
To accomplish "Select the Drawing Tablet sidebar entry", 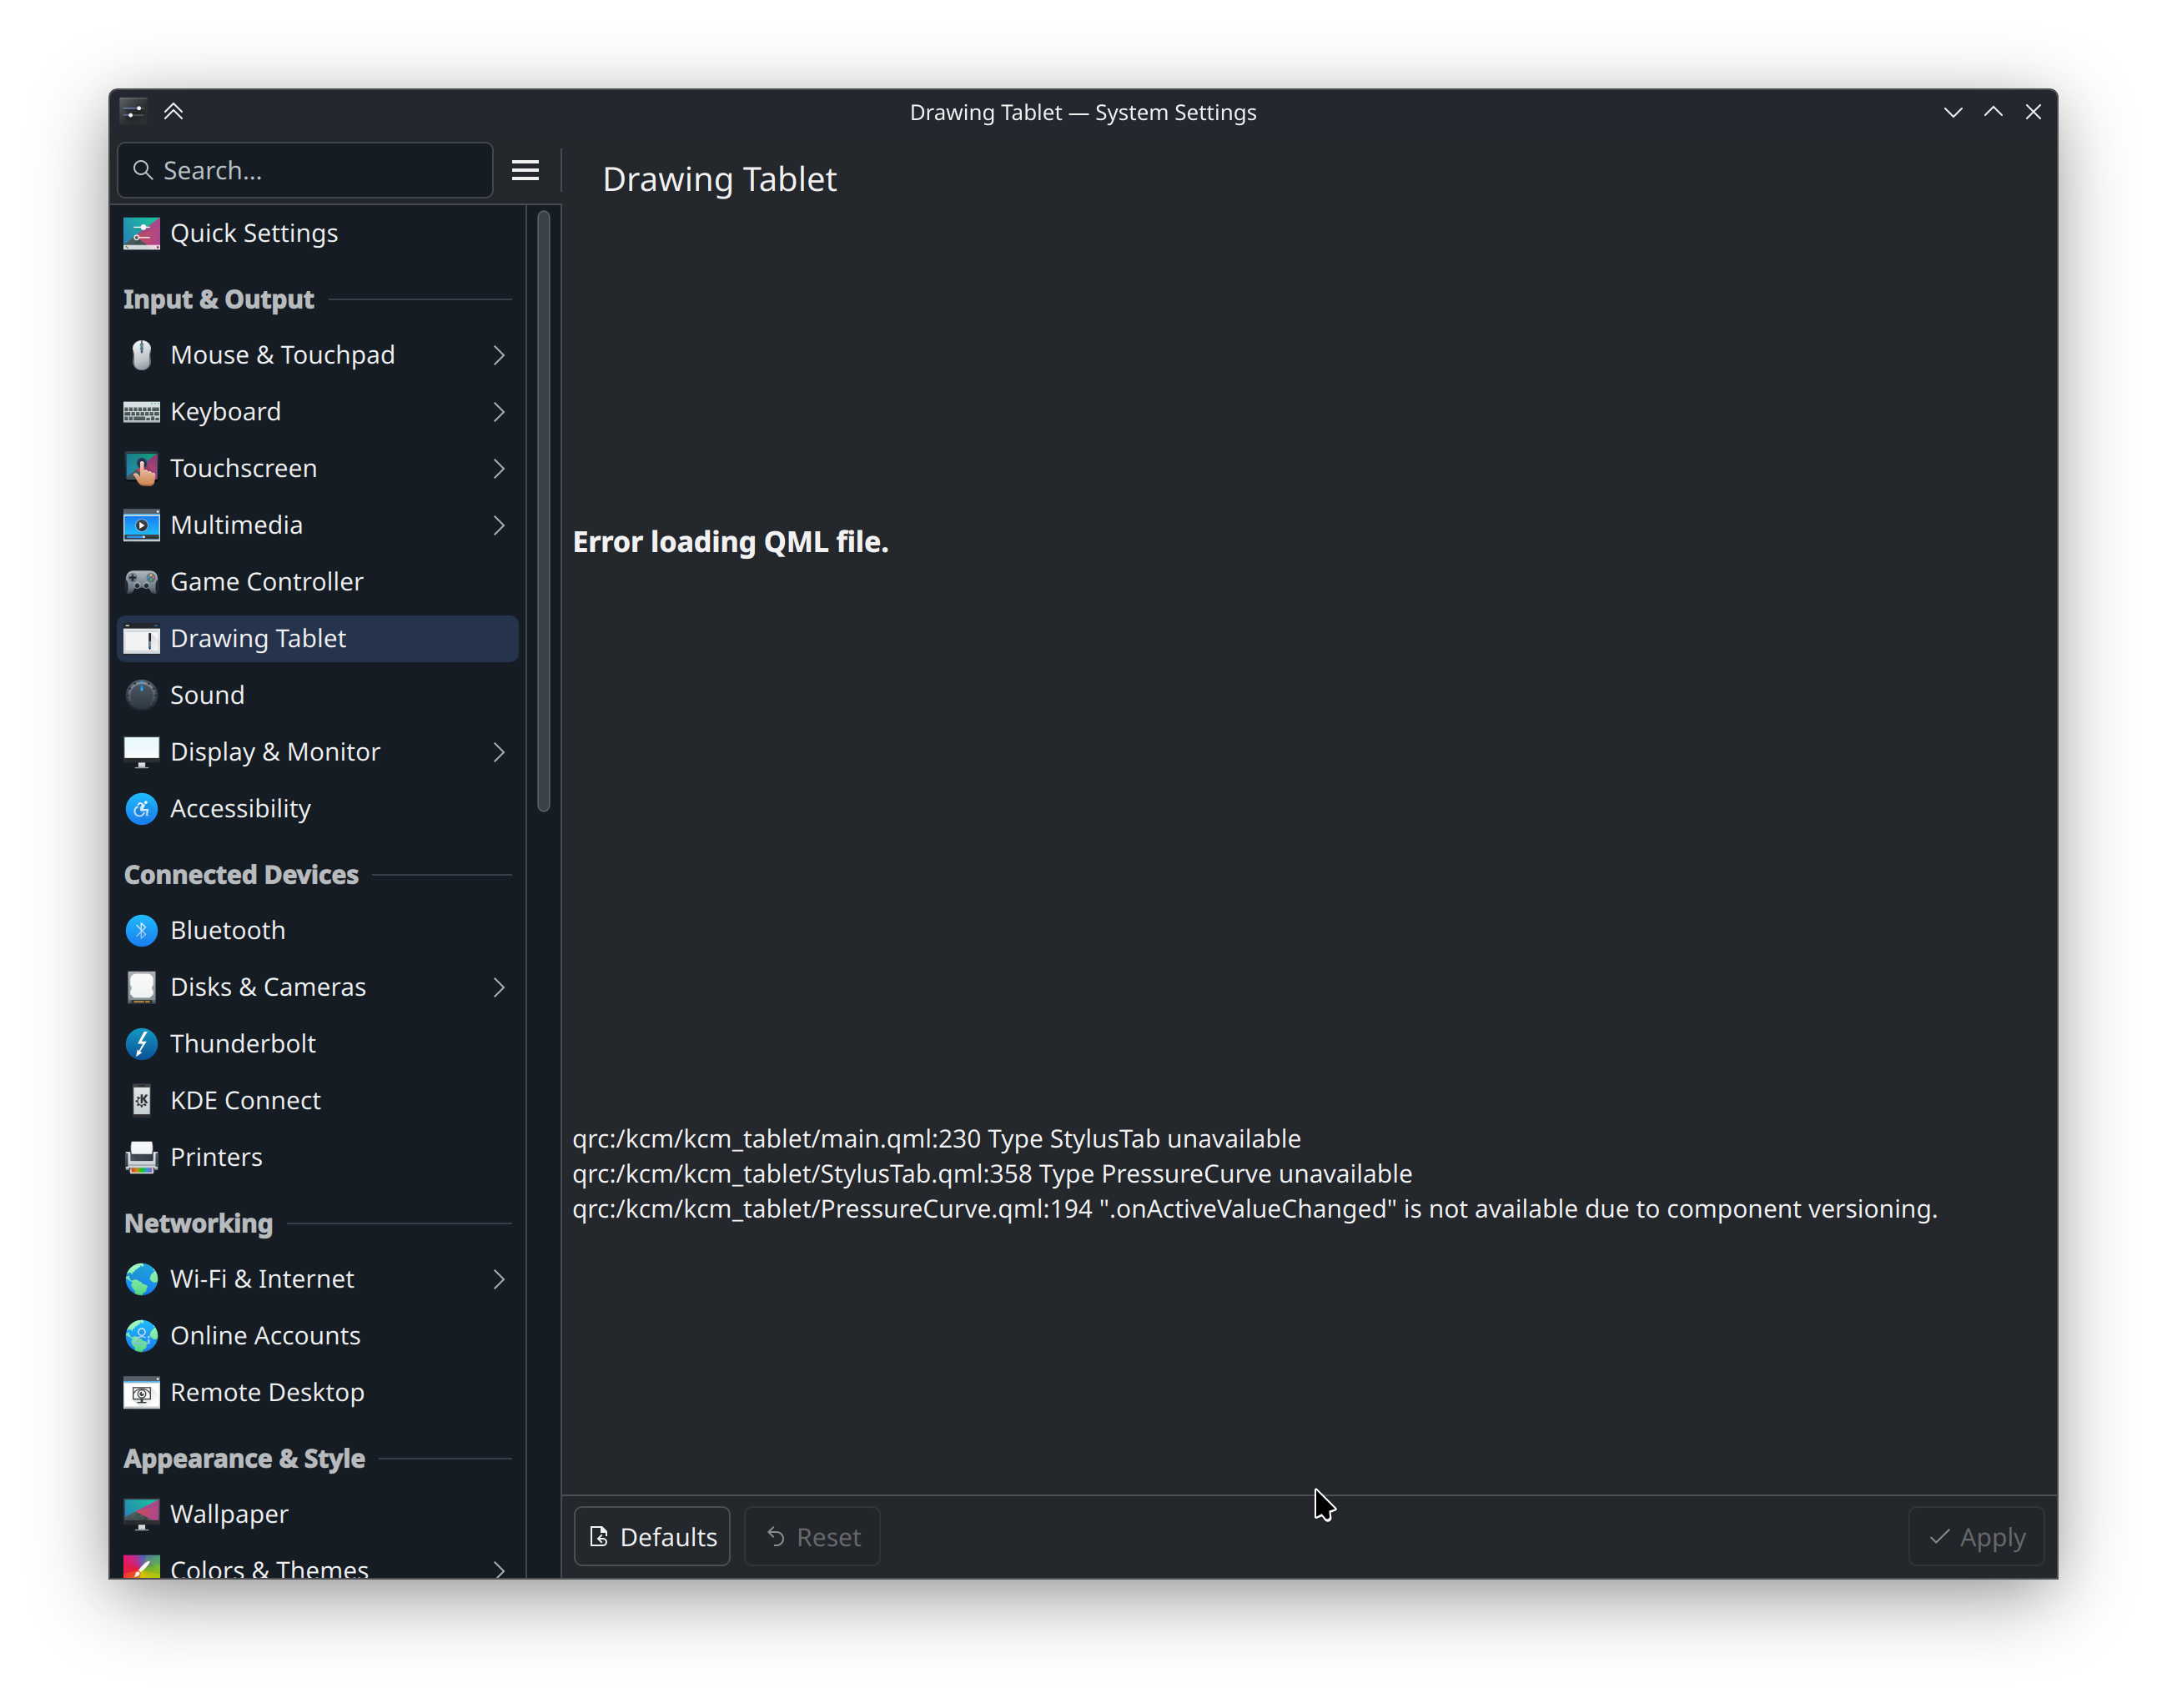I will tap(317, 638).
